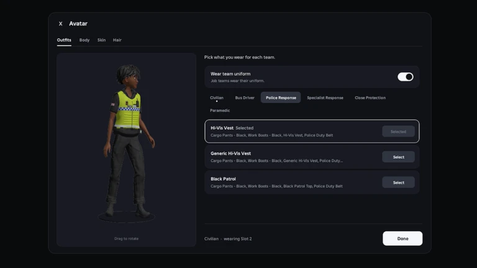Screen dimensions: 477x268
Task: Close the Avatar dialog with the X
Action: (x=60, y=24)
